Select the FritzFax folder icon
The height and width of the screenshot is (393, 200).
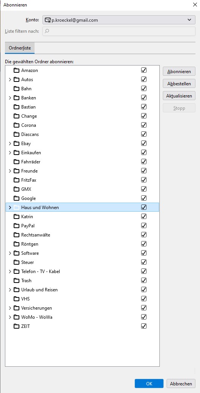click(x=16, y=180)
